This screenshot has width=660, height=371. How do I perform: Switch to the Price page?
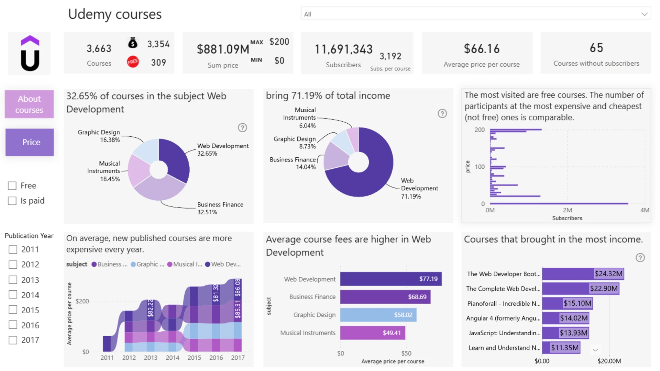click(x=30, y=142)
